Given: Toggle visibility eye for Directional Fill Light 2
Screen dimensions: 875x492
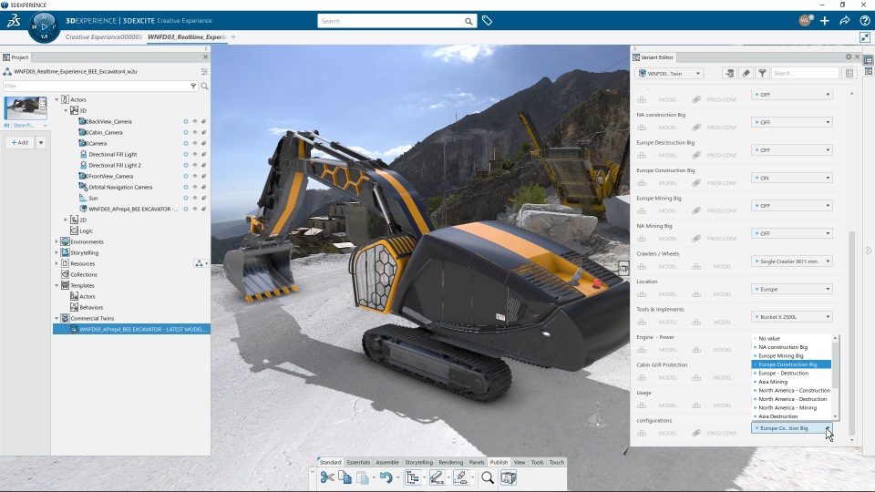Looking at the screenshot, I should (x=195, y=165).
